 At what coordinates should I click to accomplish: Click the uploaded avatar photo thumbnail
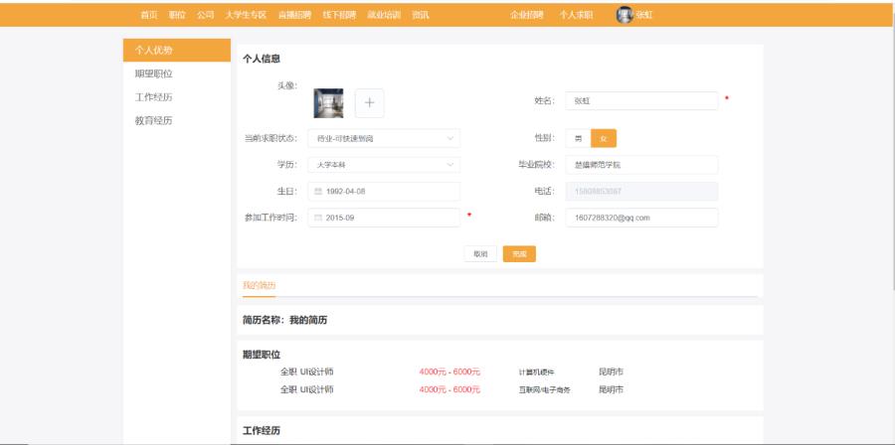[328, 103]
